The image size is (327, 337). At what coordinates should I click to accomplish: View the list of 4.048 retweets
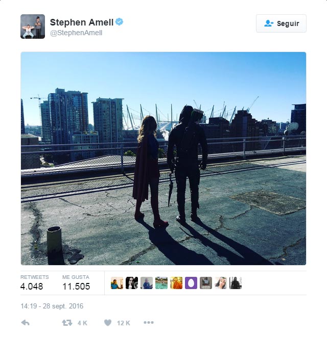pyautogui.click(x=34, y=283)
